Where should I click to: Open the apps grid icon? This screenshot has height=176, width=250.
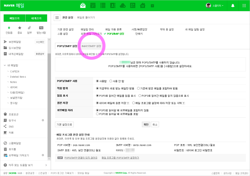[x=244, y=6]
